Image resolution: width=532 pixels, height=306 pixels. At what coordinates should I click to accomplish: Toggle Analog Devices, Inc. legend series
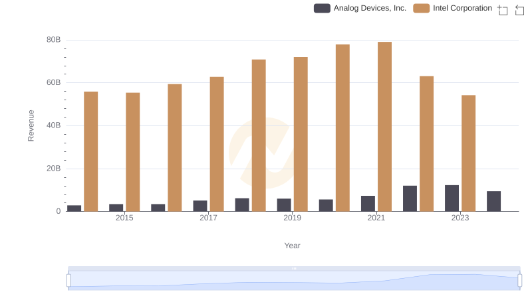tap(360, 8)
